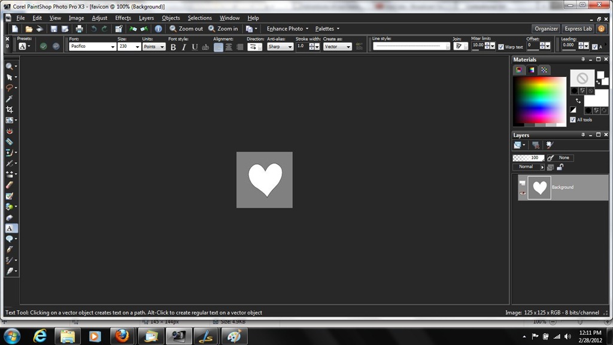Select the Zoom magnifier tool in Tools toolbar

[x=10, y=66]
